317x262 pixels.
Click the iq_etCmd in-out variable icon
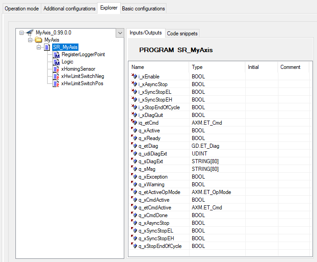click(134, 123)
